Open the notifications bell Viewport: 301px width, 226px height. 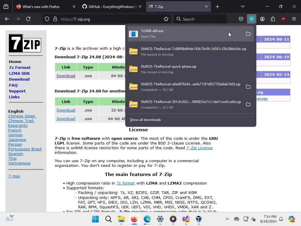coord(281,219)
